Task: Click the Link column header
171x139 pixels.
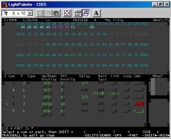Action: (x=115, y=76)
